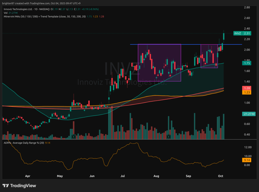Click the red 1.28 moving average label
259x192 pixels.
coord(247,88)
